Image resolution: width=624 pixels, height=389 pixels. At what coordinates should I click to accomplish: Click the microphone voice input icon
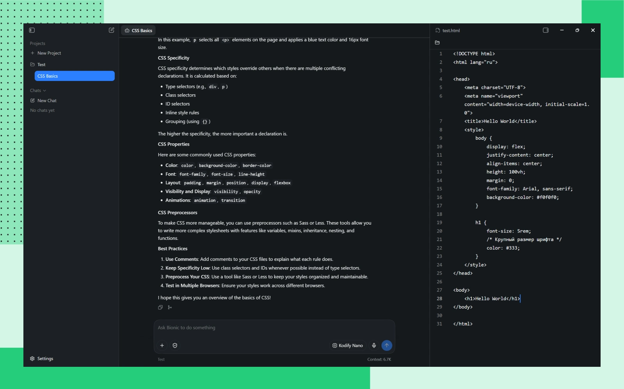coord(374,345)
